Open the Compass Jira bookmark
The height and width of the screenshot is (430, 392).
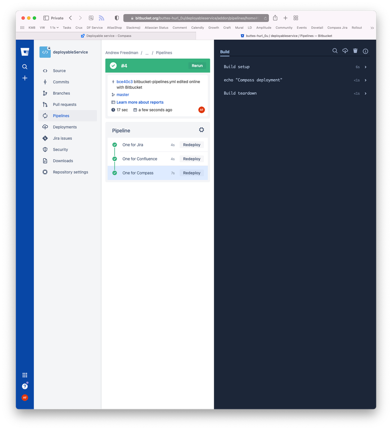click(337, 28)
